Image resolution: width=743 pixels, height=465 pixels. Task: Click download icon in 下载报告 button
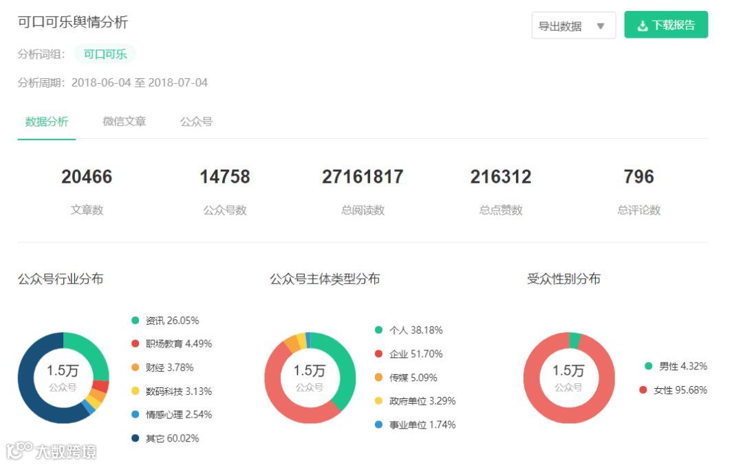coord(642,25)
